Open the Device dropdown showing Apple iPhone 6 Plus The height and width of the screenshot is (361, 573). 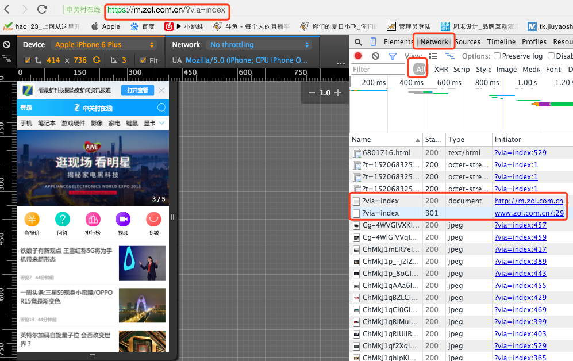[105, 45]
